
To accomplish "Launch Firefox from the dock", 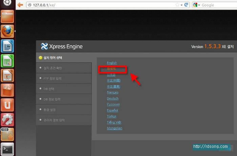I will tap(7, 31).
